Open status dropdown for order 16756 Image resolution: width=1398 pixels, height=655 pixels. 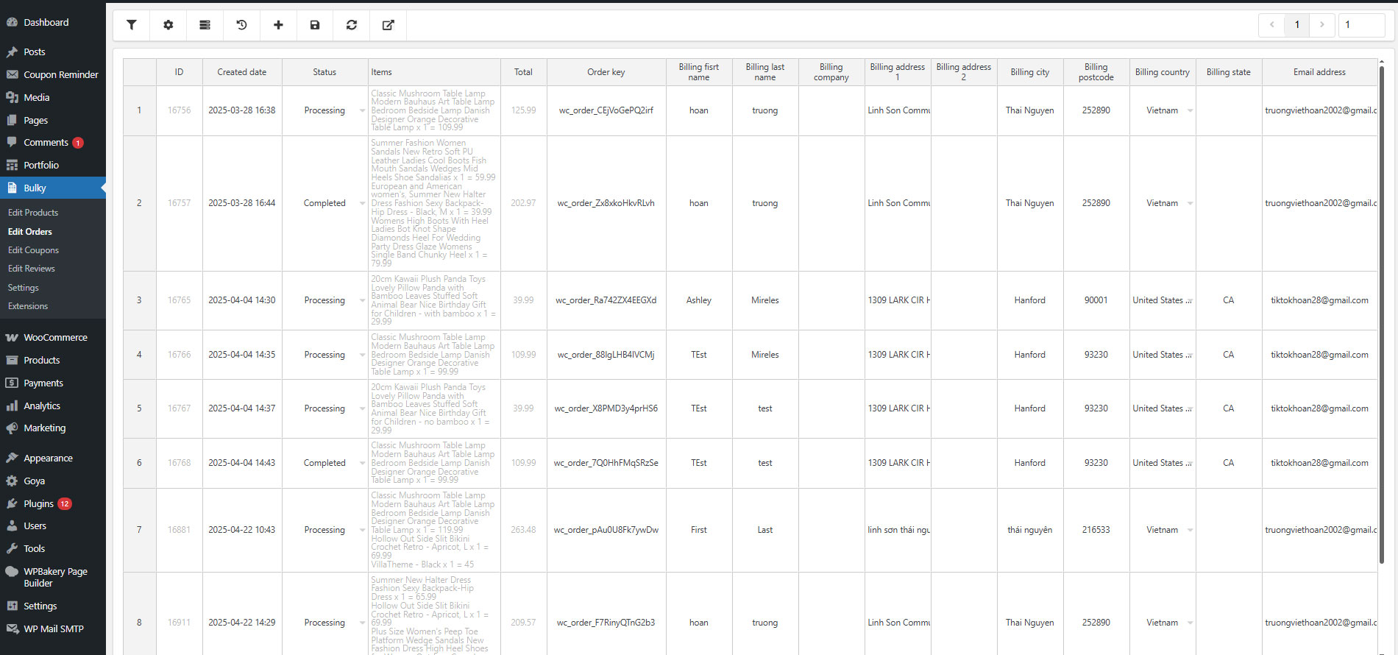[362, 110]
